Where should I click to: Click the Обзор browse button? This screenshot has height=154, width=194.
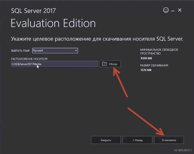click(110, 64)
